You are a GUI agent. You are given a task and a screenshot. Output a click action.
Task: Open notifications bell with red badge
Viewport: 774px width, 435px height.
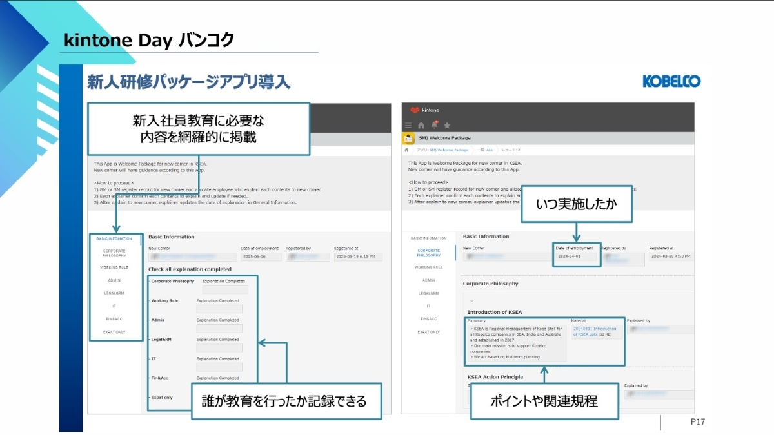click(434, 125)
